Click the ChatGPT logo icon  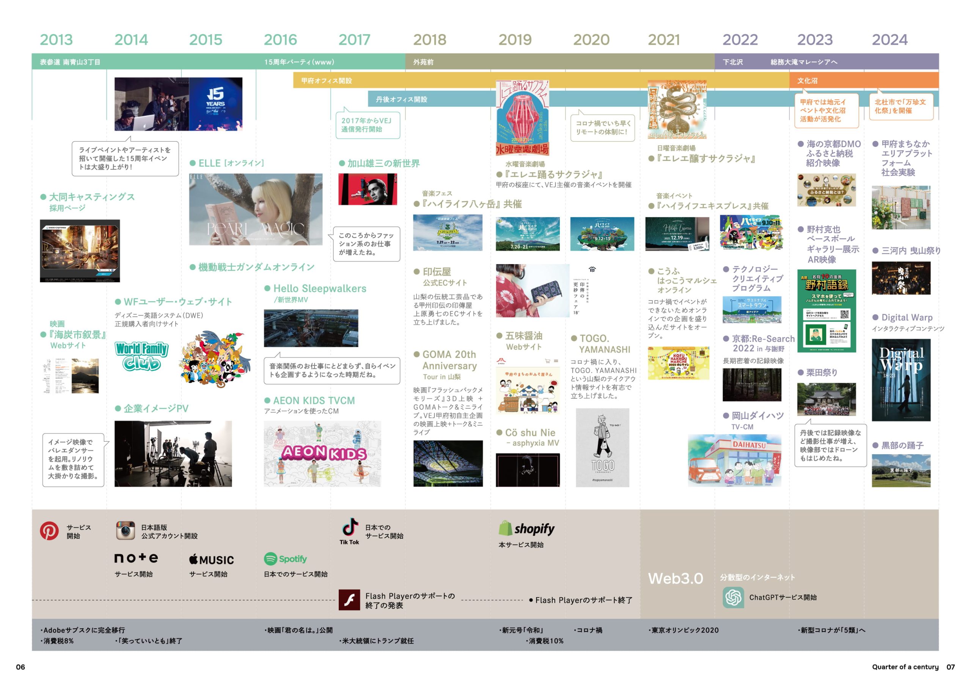733,597
